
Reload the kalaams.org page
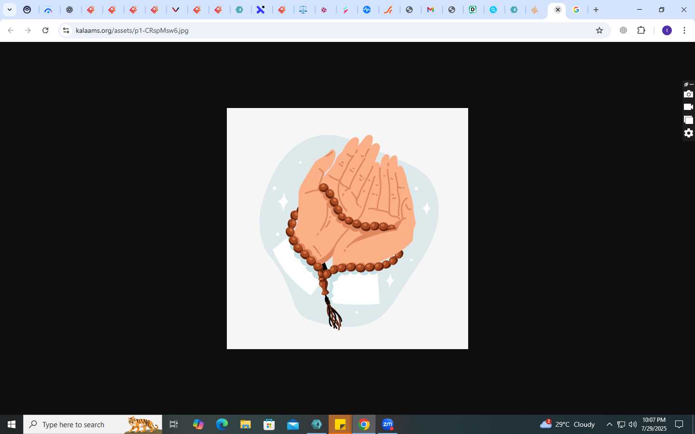tap(45, 30)
